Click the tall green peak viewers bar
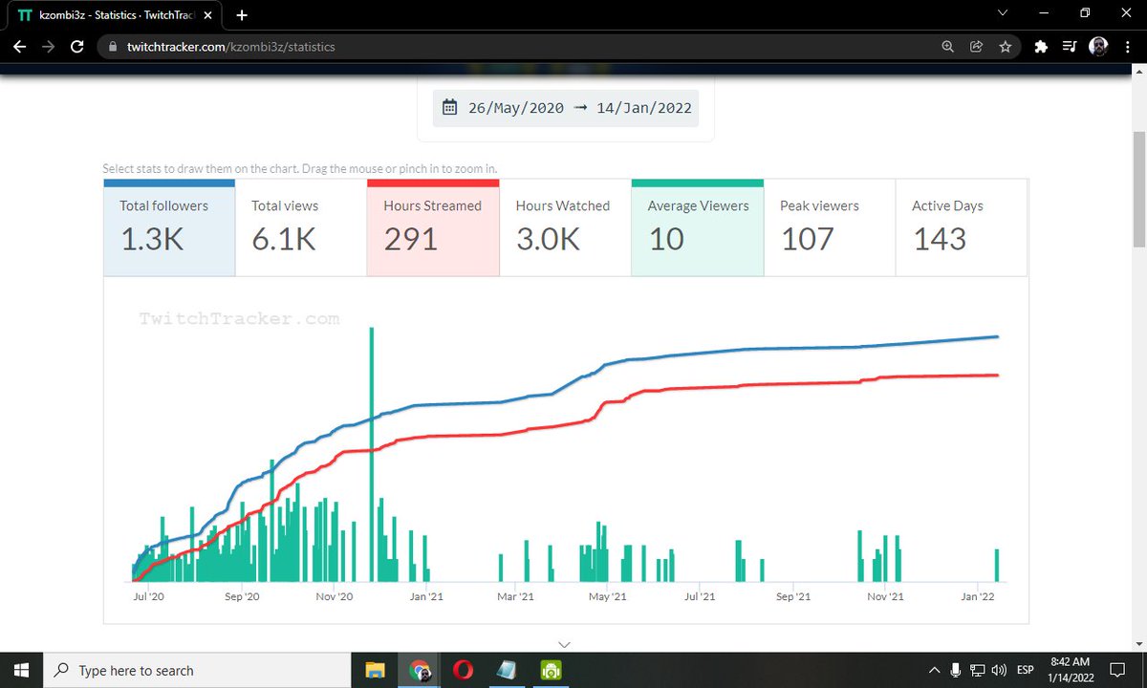The image size is (1147, 688). (x=371, y=455)
